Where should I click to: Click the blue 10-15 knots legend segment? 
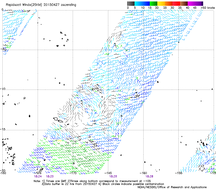coord(146,3)
